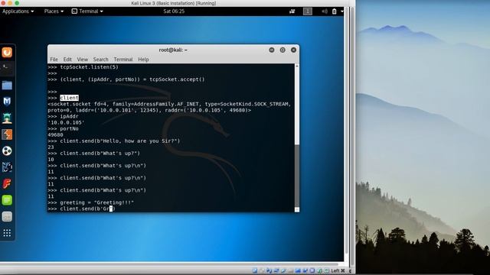Screen dimensions: 490x275
Task: Click VirtualBox hard disk activity indicator
Action: [255, 270]
